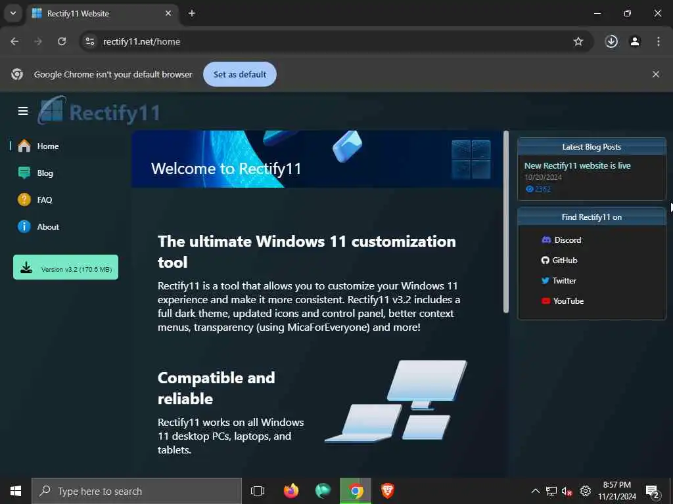Screen dimensions: 673x504
Task: Close the Rectify11 Website tab
Action: (168, 13)
